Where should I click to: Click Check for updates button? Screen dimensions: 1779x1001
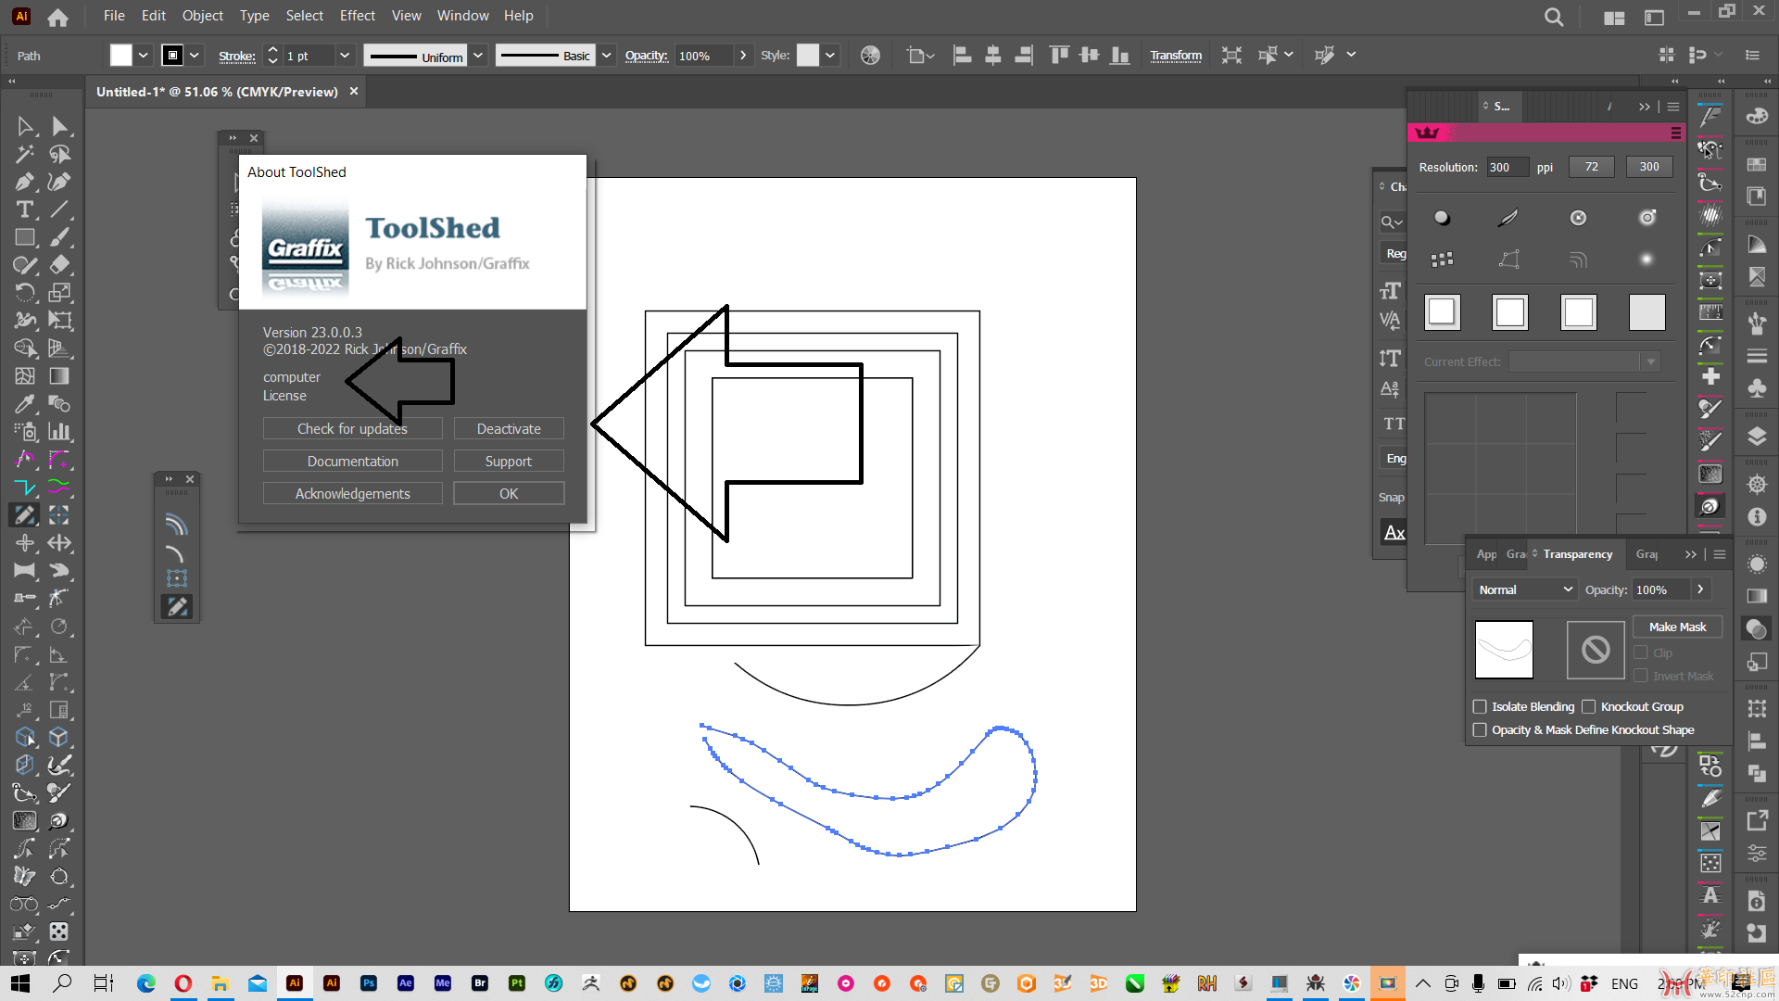pyautogui.click(x=352, y=429)
